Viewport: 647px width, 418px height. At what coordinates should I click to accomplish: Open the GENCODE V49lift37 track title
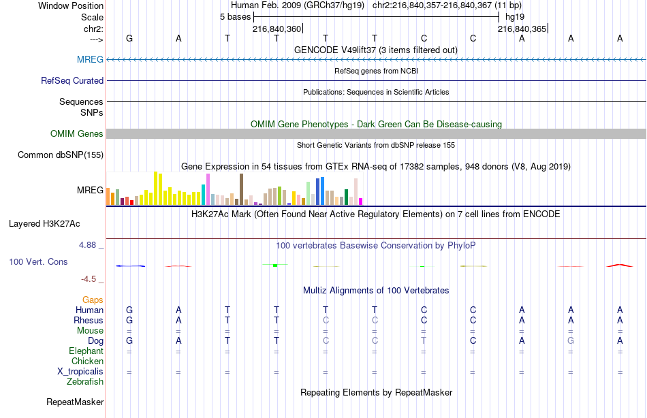(x=375, y=50)
